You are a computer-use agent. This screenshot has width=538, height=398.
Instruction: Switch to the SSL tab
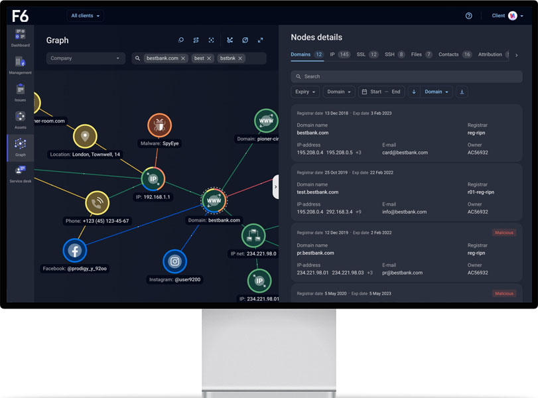pos(368,54)
